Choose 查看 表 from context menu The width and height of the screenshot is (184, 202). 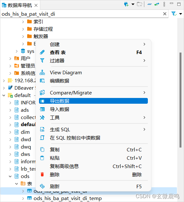pyautogui.click(x=93, y=53)
